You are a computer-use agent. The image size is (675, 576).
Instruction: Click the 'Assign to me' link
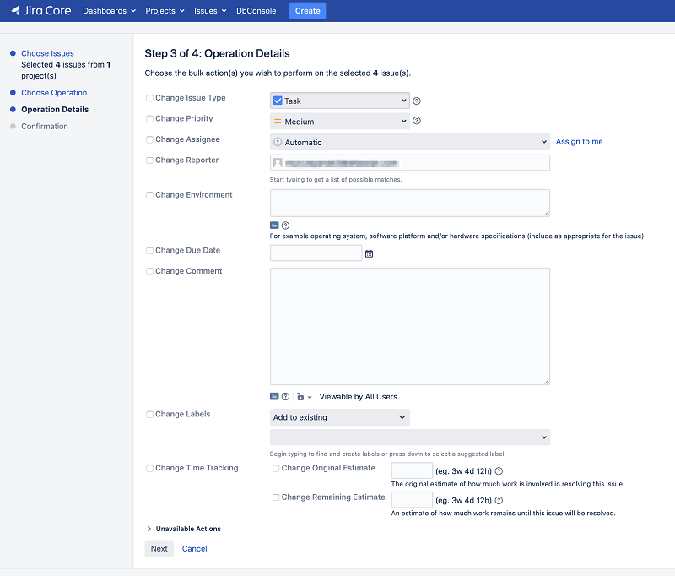[x=579, y=142]
